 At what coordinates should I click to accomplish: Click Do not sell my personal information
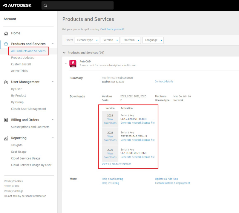25,196
